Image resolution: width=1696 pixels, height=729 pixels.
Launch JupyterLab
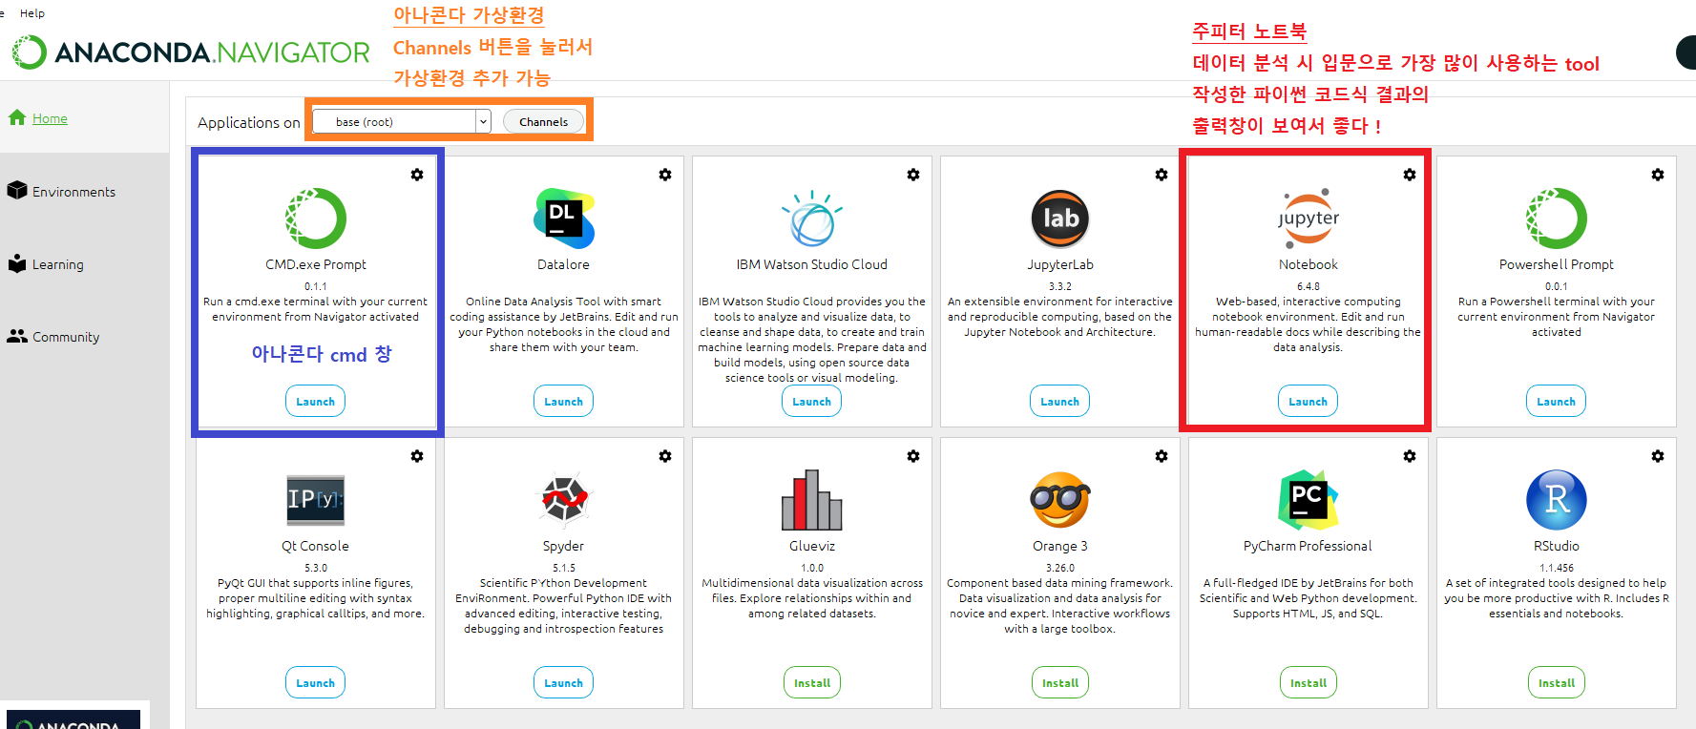[1060, 402]
